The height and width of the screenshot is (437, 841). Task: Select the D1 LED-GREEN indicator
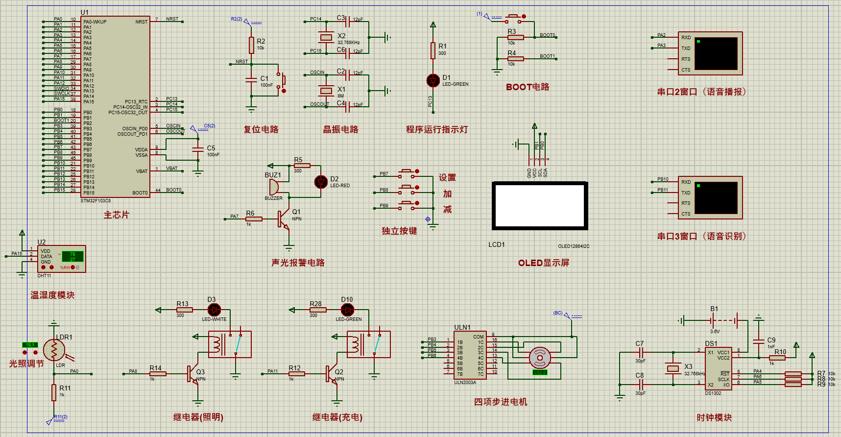point(433,80)
